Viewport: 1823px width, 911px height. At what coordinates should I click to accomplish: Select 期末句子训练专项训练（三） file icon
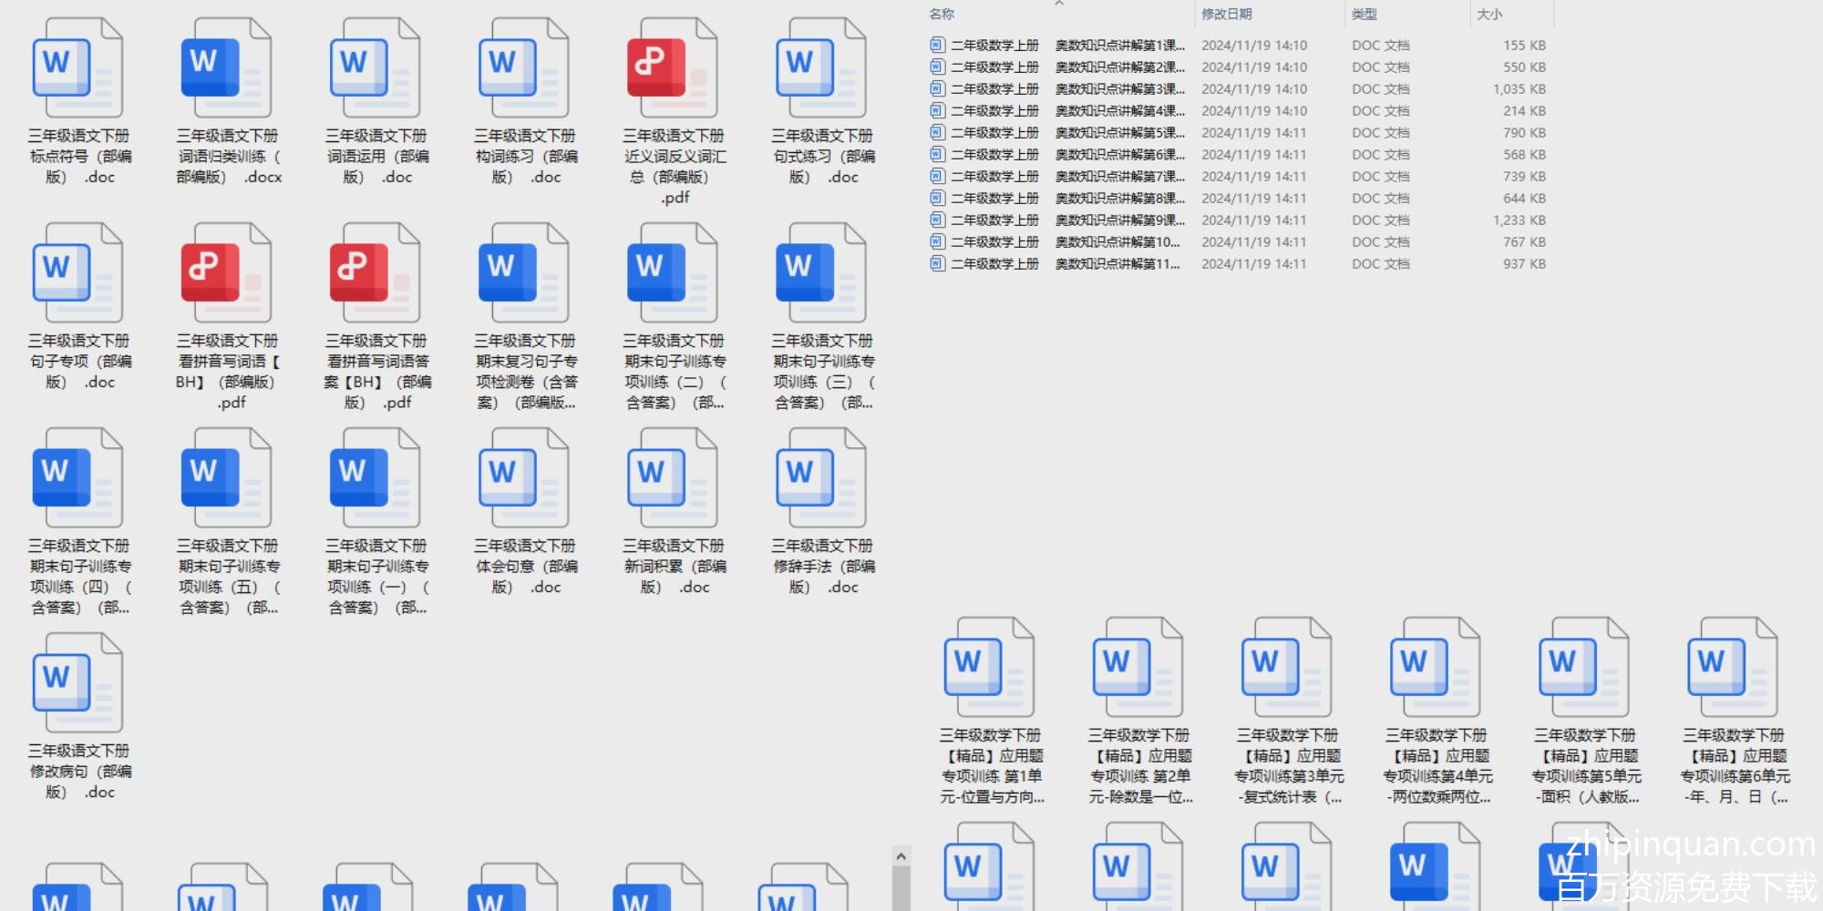coord(820,273)
